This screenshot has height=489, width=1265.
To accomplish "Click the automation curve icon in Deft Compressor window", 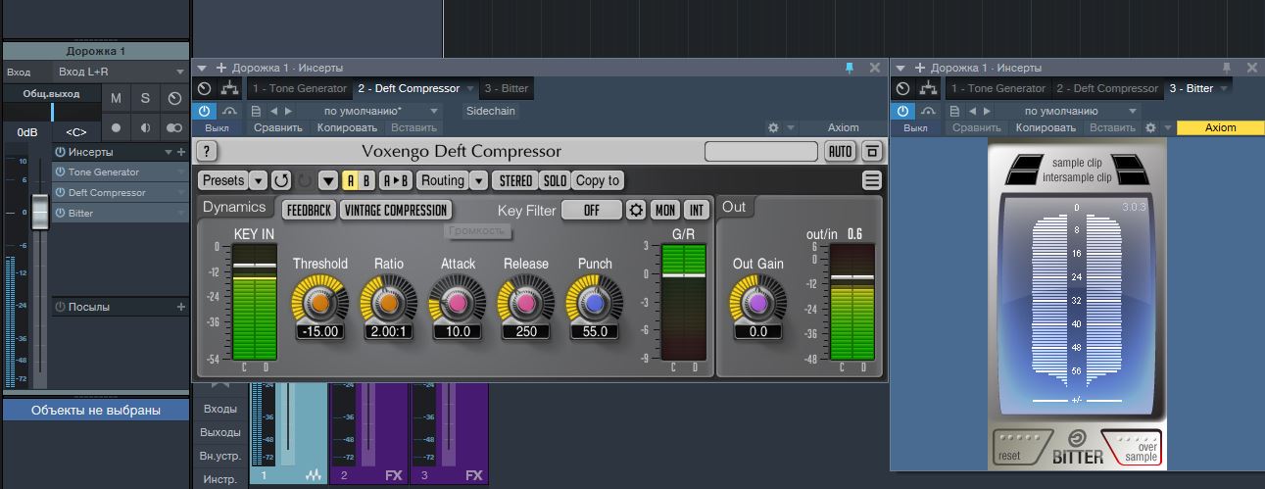I will [230, 111].
